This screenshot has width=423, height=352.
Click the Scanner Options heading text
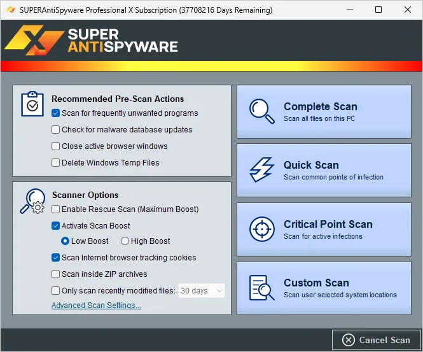tap(85, 195)
